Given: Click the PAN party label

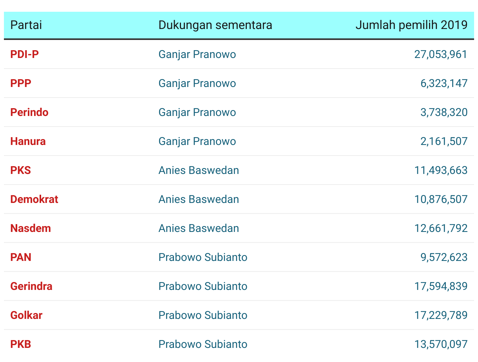Looking at the screenshot, I should [x=21, y=257].
